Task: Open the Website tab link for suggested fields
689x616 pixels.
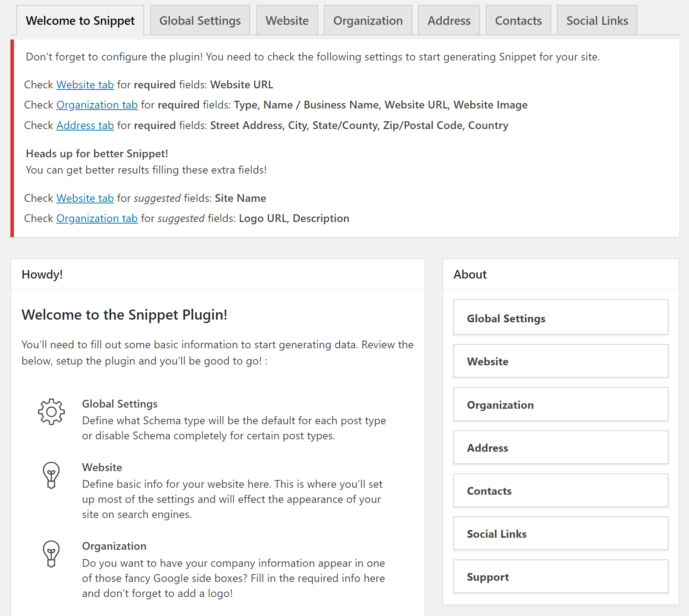Action: 85,198
